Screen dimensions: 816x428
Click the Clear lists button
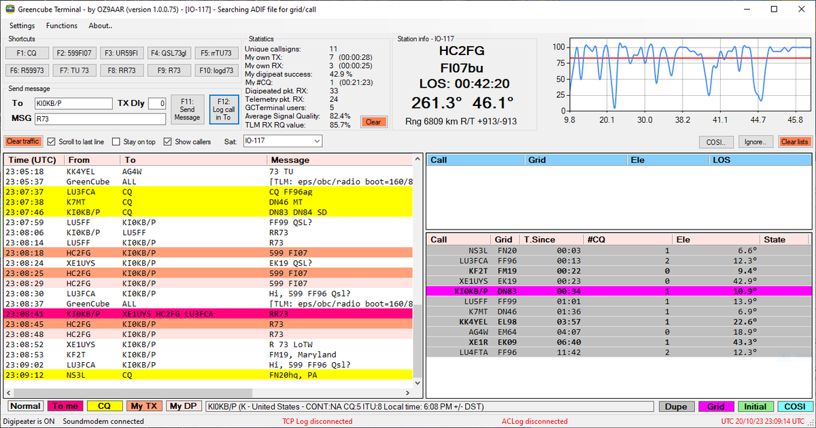pyautogui.click(x=795, y=142)
